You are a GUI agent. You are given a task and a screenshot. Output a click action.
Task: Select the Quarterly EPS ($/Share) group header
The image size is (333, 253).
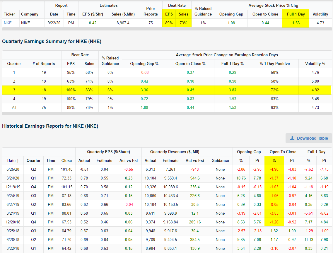(x=108, y=152)
